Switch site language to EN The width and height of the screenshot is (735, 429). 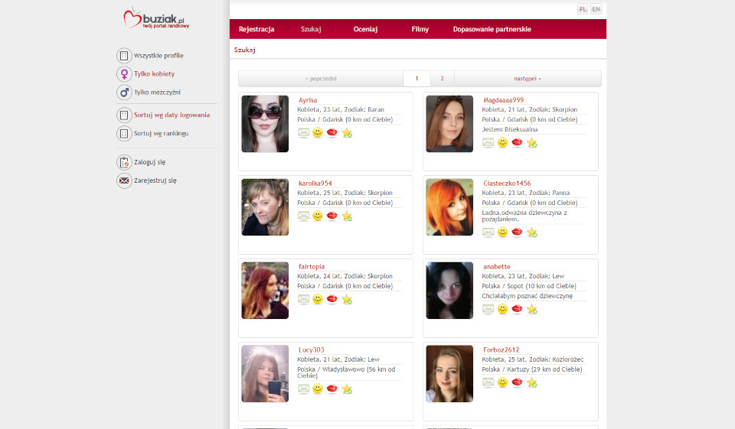(596, 9)
